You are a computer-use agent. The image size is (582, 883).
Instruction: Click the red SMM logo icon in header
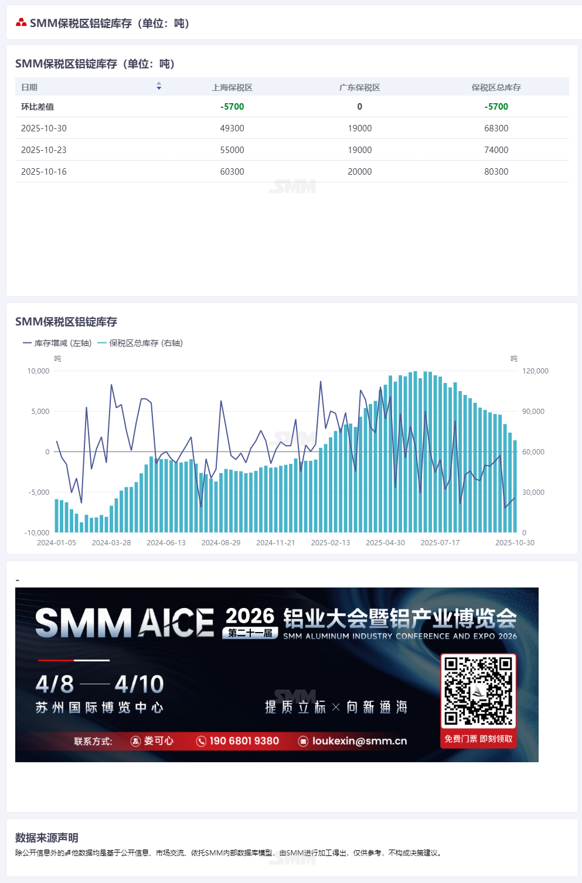pyautogui.click(x=21, y=23)
